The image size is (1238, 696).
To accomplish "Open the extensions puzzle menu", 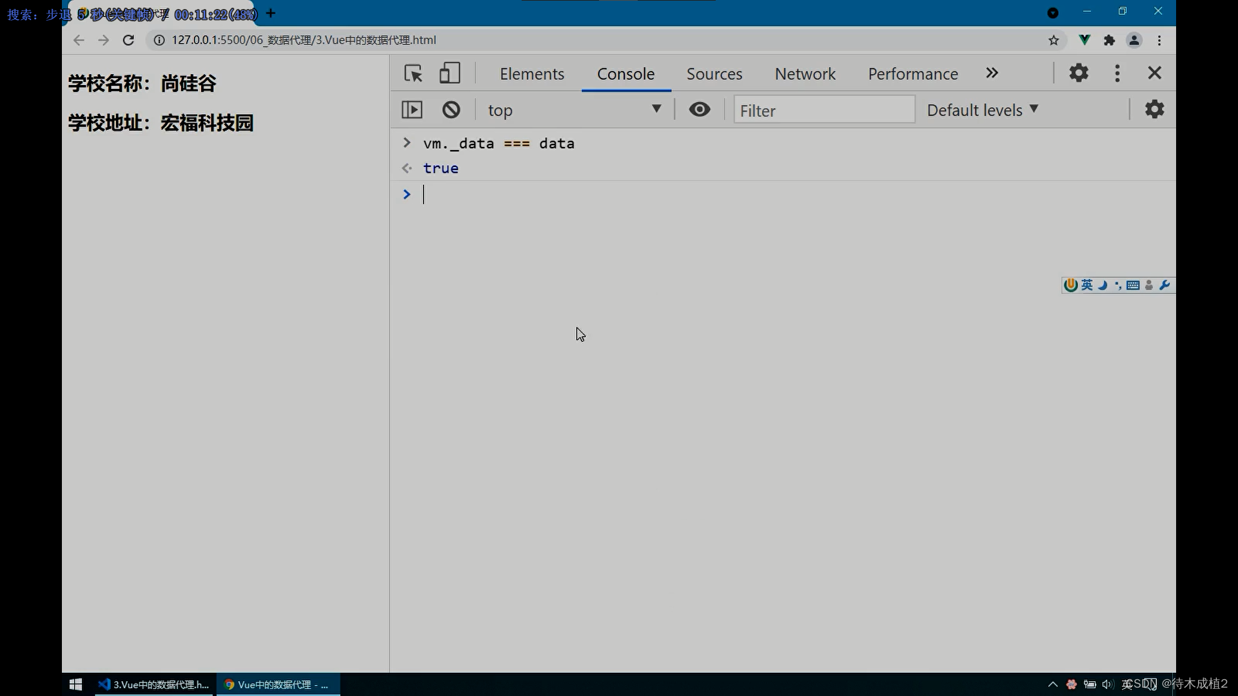I will pyautogui.click(x=1109, y=41).
